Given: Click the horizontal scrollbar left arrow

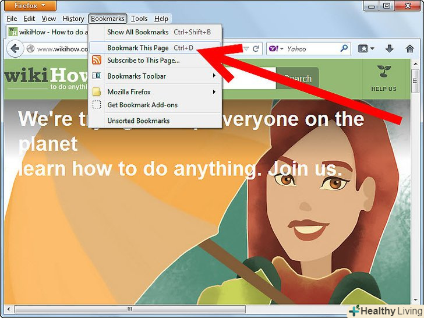Looking at the screenshot, I should [9, 309].
